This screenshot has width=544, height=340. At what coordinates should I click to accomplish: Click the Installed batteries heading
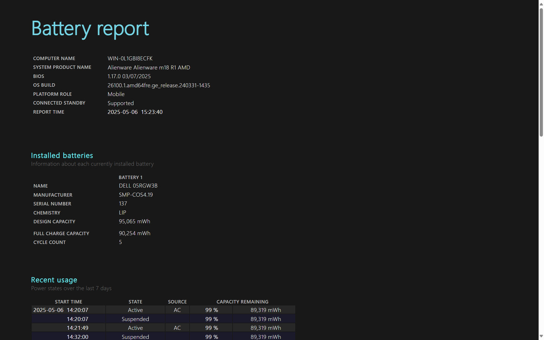pos(62,155)
